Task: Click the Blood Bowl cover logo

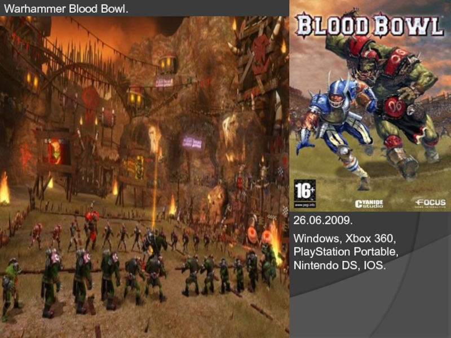Action: [369, 26]
